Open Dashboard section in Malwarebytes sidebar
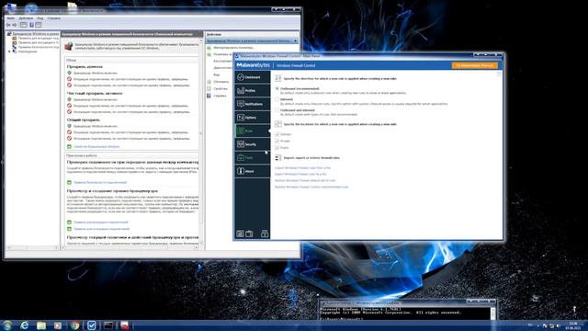This screenshot has width=588, height=331. point(253,77)
